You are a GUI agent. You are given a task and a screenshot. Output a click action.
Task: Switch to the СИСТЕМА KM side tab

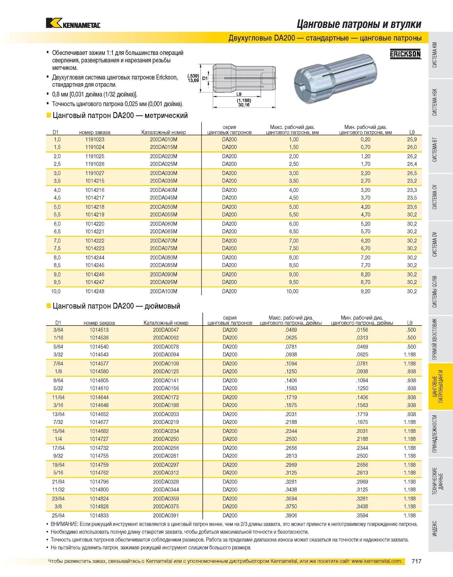click(441, 55)
